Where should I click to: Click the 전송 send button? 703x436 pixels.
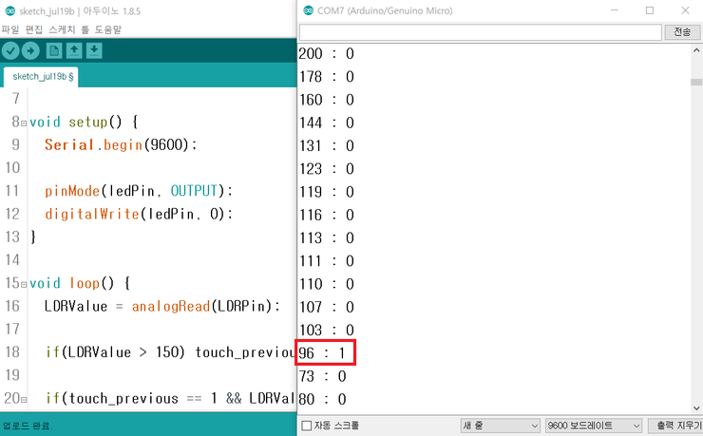681,32
